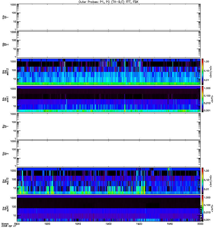Click the '100' y-tick of thb fff 1
The image size is (217, 232).
coord(14,13)
